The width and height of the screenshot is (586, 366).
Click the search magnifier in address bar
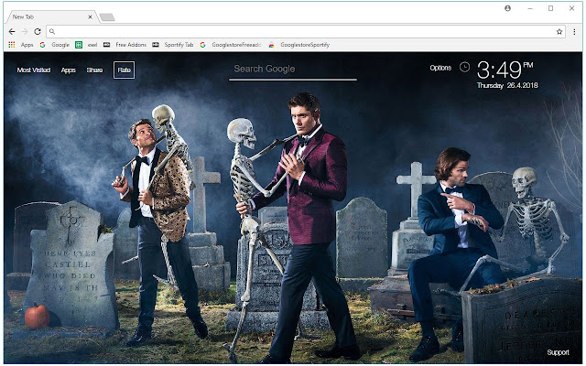coord(52,32)
